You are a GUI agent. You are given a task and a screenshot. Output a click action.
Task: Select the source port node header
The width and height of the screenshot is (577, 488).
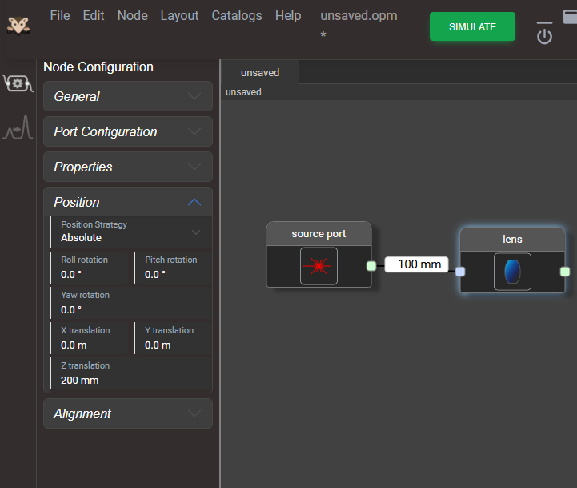point(319,234)
